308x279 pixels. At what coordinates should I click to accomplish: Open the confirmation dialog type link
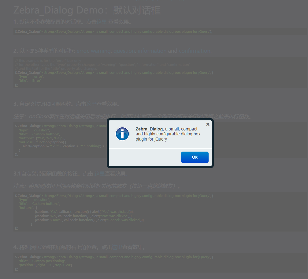point(195,51)
